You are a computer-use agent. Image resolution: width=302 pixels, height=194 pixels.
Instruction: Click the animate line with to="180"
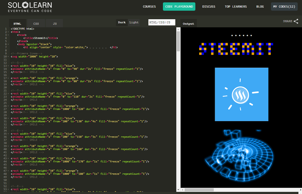80,174
